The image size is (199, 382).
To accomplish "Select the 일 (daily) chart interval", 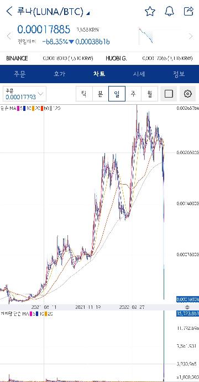I will pyautogui.click(x=117, y=94).
